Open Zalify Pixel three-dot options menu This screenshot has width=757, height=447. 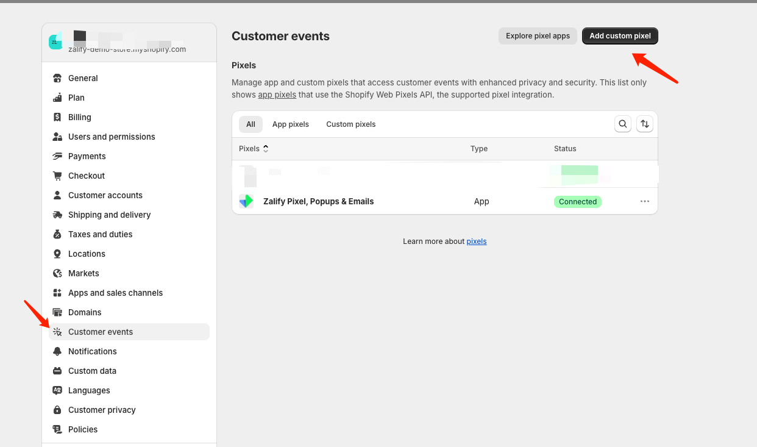tap(644, 201)
